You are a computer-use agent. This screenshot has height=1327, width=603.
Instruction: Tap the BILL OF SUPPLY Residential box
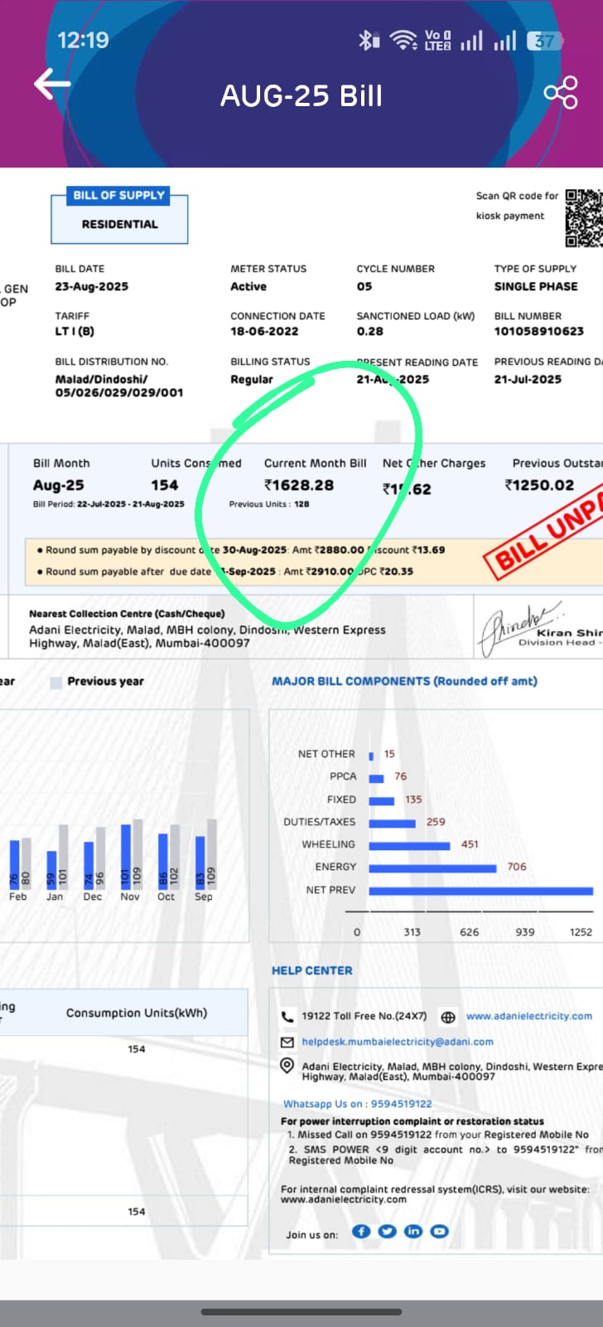[119, 215]
